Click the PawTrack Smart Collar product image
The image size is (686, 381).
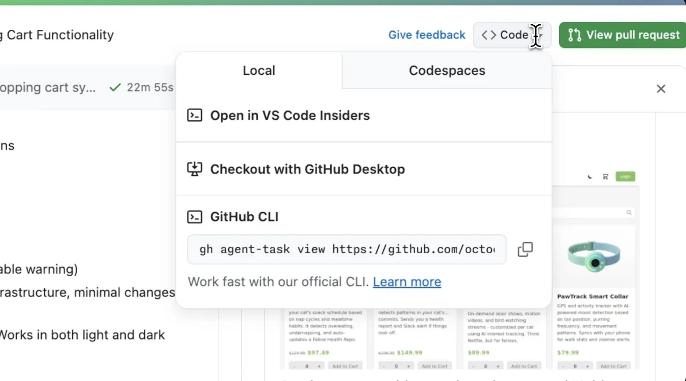coord(594,256)
